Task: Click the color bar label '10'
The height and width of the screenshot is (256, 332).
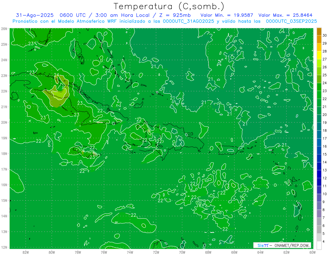Action: pos(325,194)
